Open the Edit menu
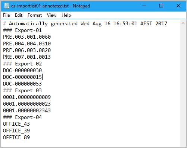 [19, 15]
